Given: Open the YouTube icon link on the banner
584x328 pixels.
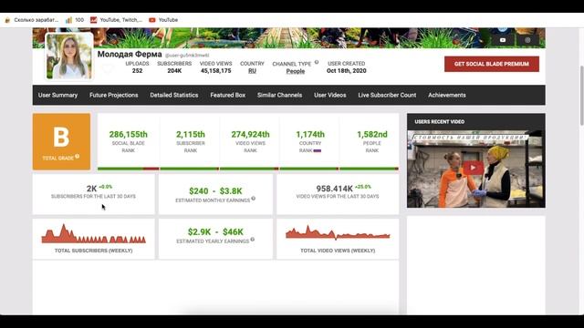Looking at the screenshot, I should click(x=503, y=40).
